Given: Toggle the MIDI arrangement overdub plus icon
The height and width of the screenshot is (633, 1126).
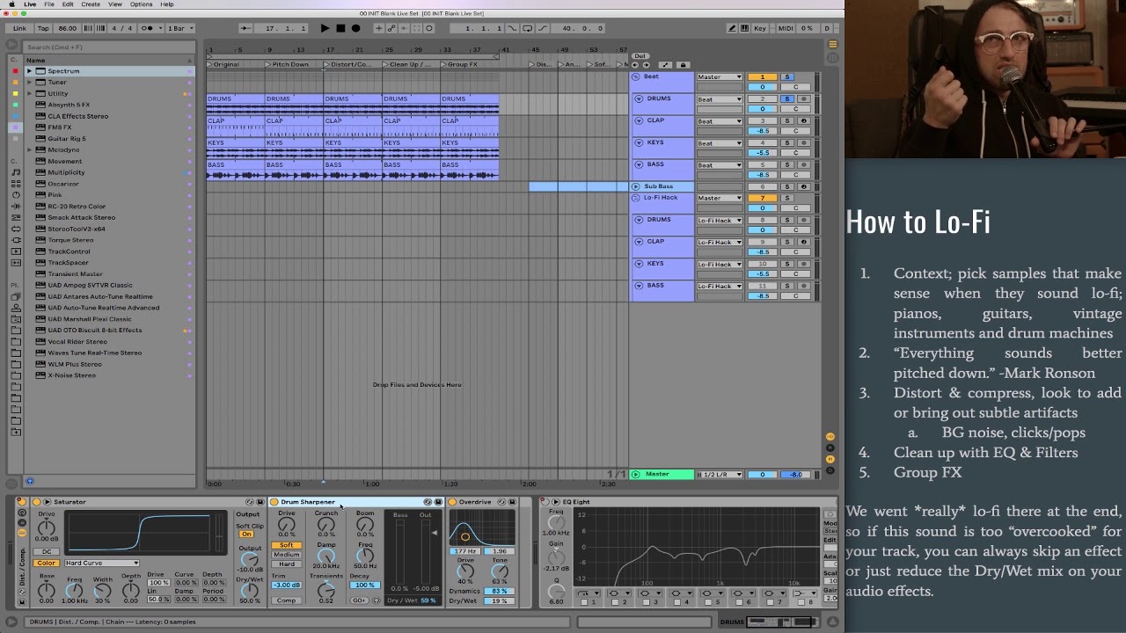Looking at the screenshot, I should coord(379,28).
